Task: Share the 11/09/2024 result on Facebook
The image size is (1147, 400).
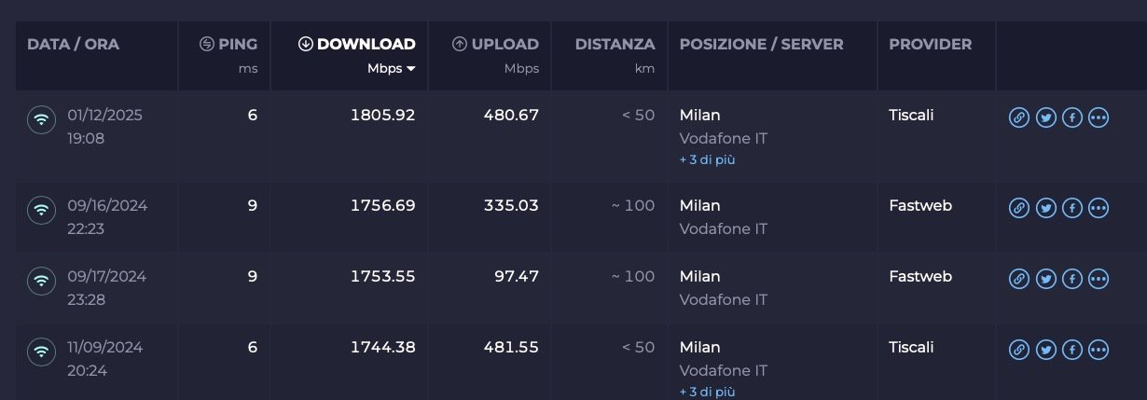Action: (x=1072, y=350)
